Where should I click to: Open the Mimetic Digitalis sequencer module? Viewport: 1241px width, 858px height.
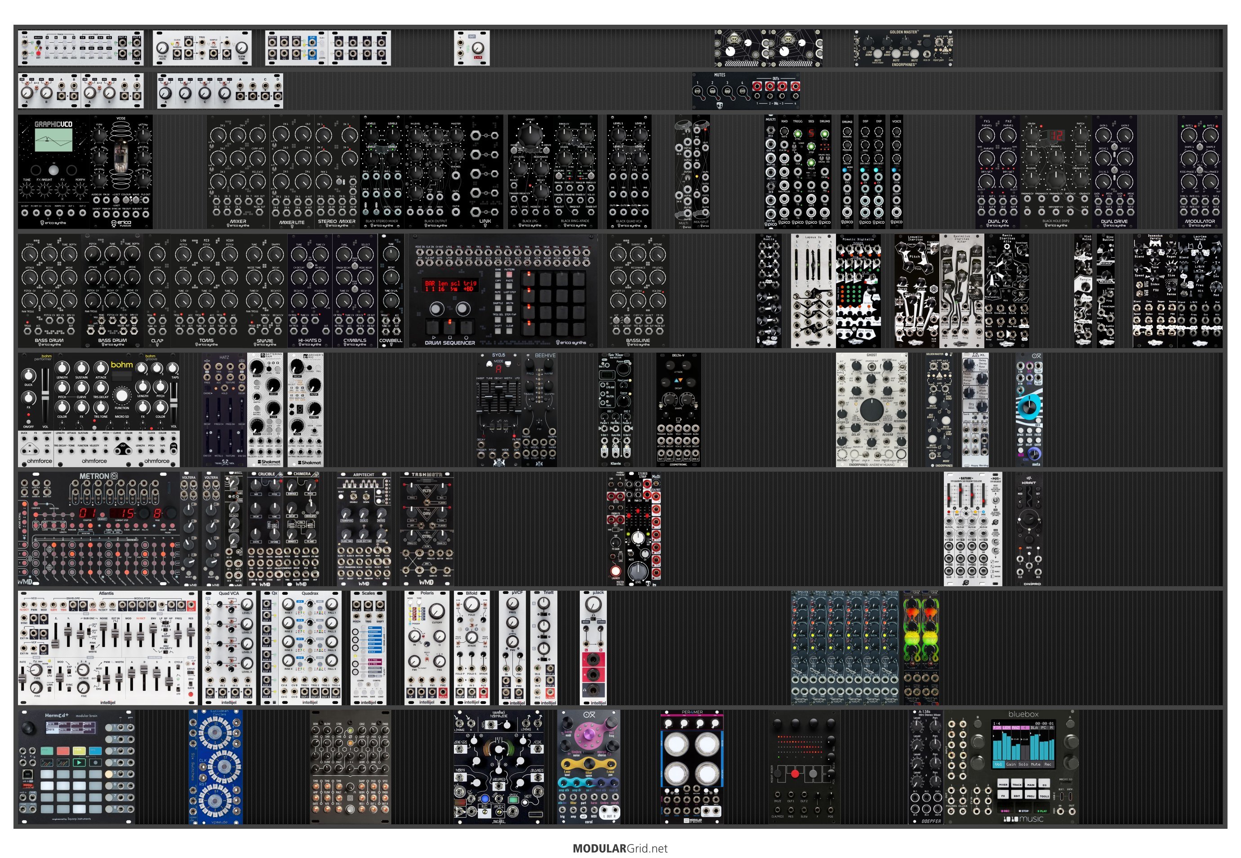(858, 291)
